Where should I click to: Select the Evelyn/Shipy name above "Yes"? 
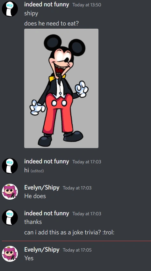tap(42, 250)
